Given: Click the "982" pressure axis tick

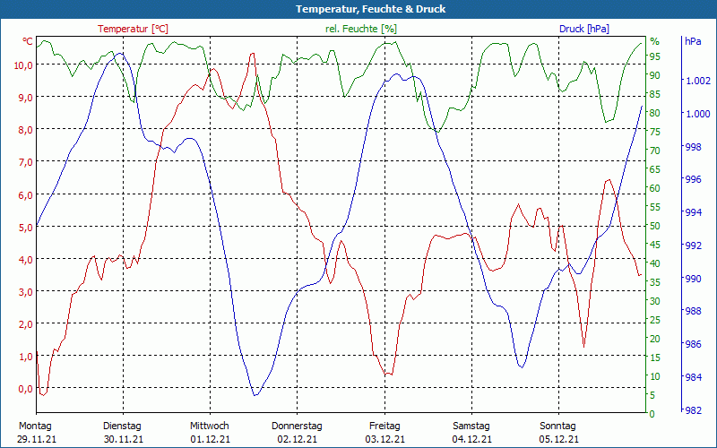Looking at the screenshot, I should (693, 409).
